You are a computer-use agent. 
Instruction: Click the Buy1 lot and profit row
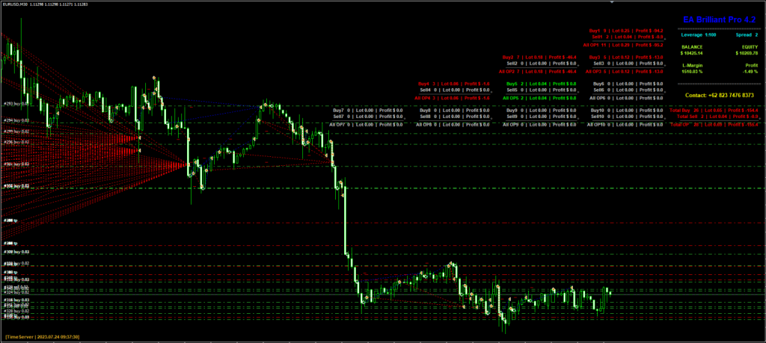click(627, 30)
